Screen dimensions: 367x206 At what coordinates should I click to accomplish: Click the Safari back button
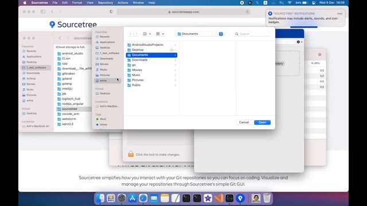point(52,11)
